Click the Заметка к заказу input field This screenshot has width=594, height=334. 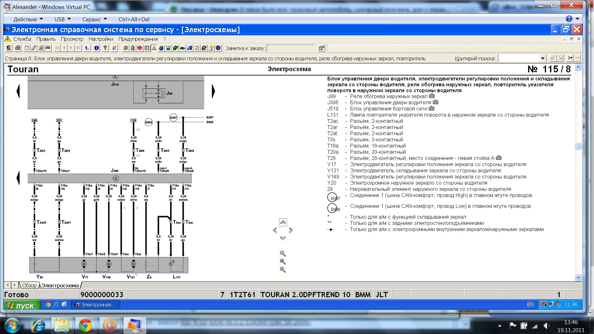click(x=291, y=48)
